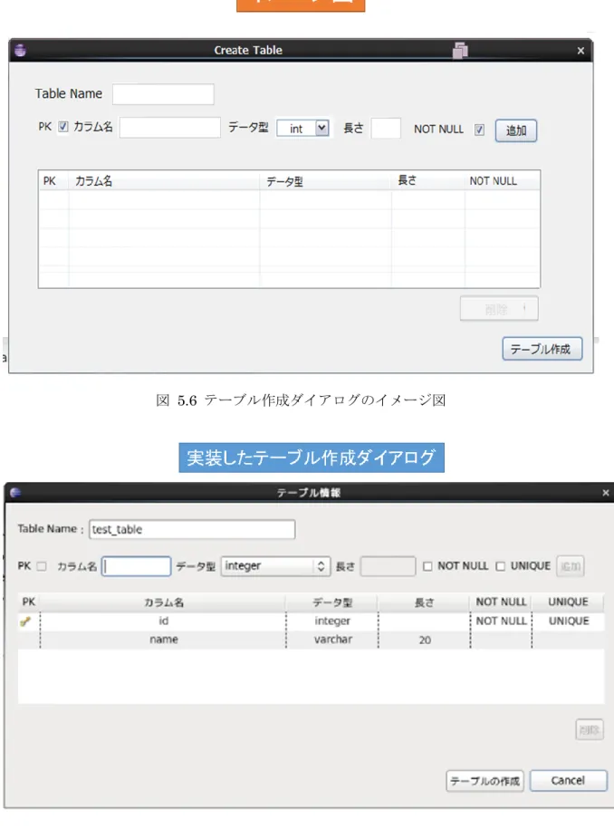Click the テーブルの作成 button
This screenshot has width=614, height=838.
tap(484, 781)
